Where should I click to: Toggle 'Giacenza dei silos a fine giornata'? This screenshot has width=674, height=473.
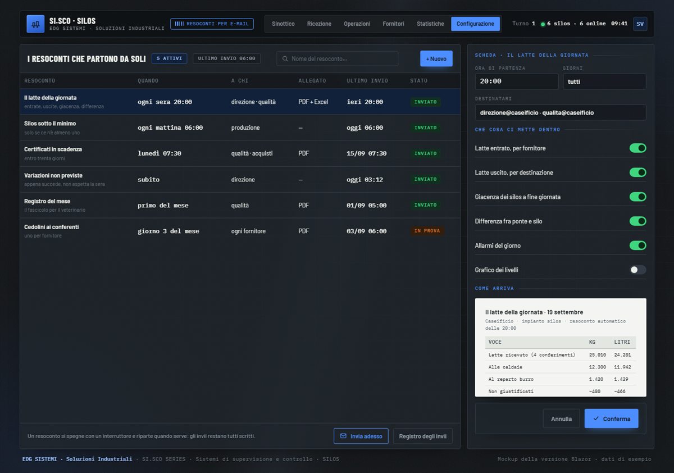[637, 197]
